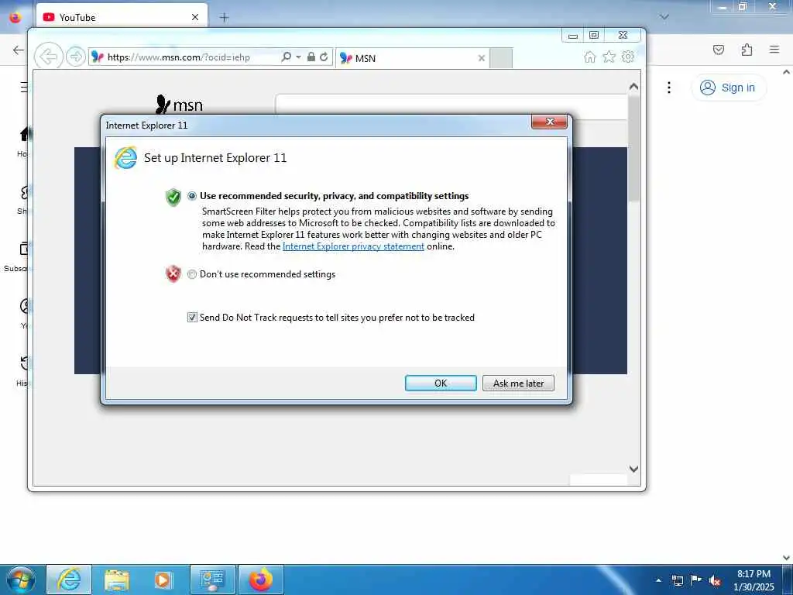Image resolution: width=793 pixels, height=595 pixels.
Task: Open Firefox list all tabs chevron
Action: coord(664,17)
